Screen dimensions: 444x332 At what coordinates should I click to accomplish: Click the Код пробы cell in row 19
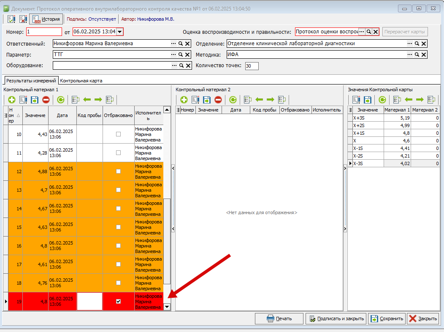coord(89,302)
